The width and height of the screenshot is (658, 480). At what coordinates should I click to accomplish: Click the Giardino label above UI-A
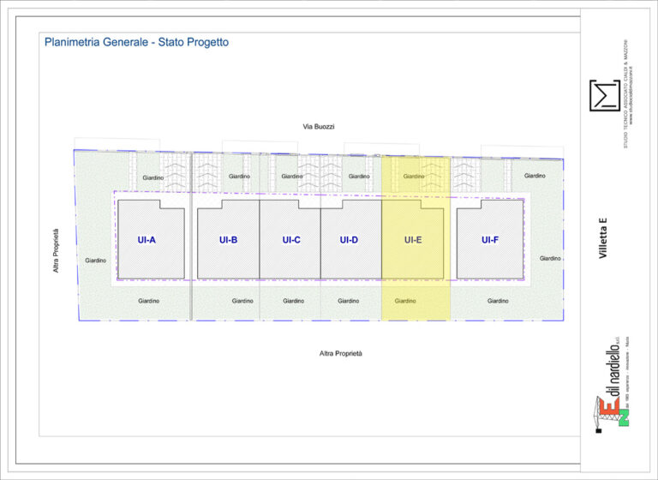tap(153, 178)
